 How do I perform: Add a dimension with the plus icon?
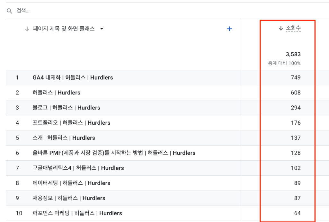pyautogui.click(x=229, y=29)
